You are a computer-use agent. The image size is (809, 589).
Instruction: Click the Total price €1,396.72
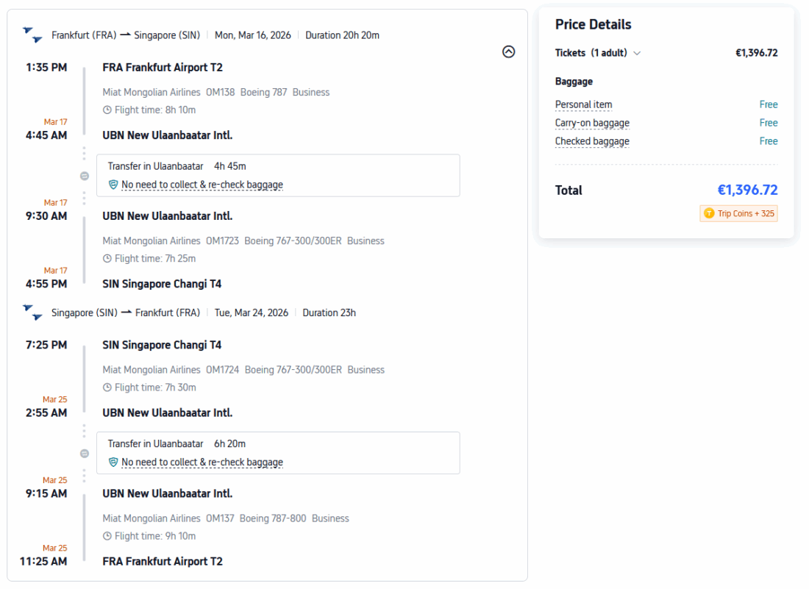pyautogui.click(x=747, y=190)
